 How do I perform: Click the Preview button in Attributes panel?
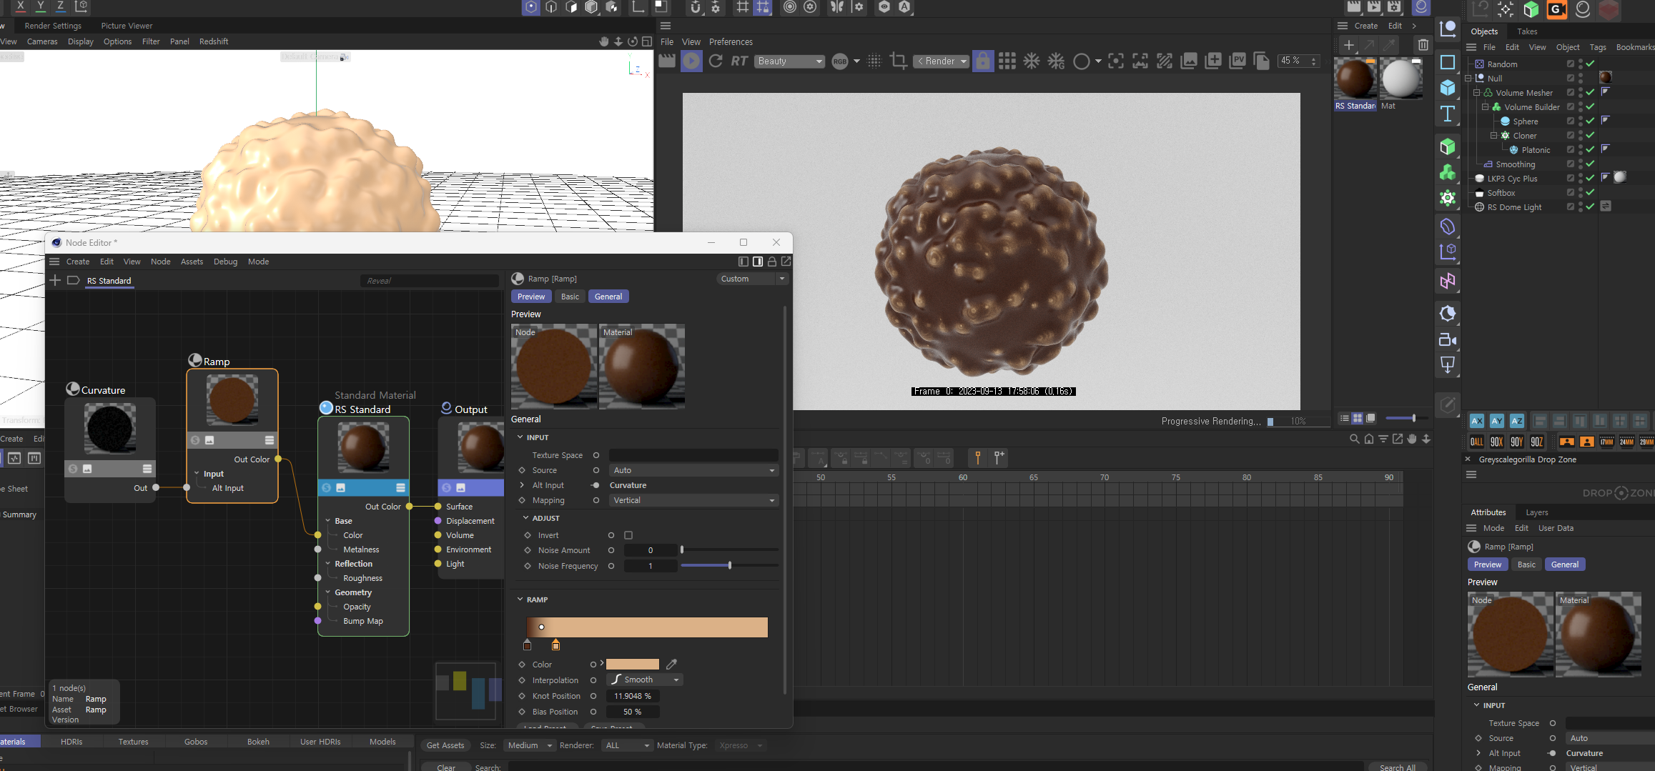(x=1488, y=564)
